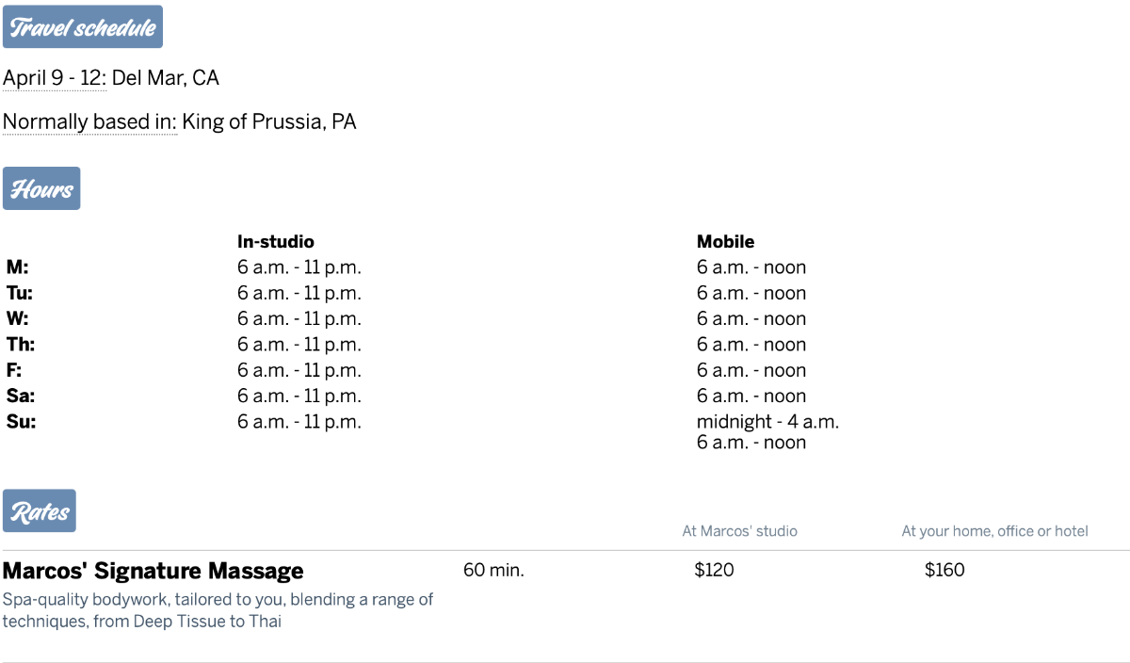Click the $120 studio rate
The width and height of the screenshot is (1130, 663).
coord(714,570)
